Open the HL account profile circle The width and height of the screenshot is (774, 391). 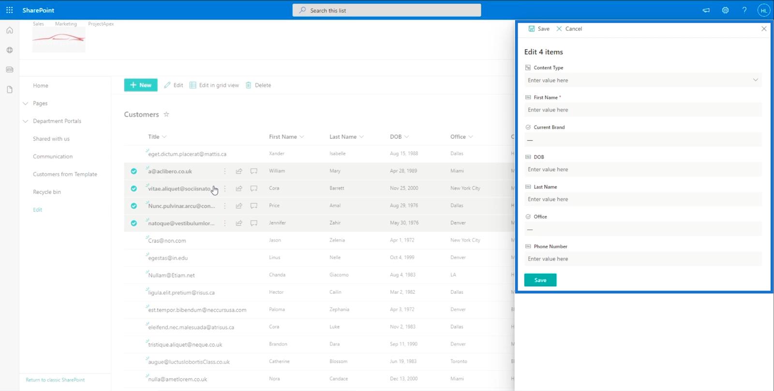(764, 10)
